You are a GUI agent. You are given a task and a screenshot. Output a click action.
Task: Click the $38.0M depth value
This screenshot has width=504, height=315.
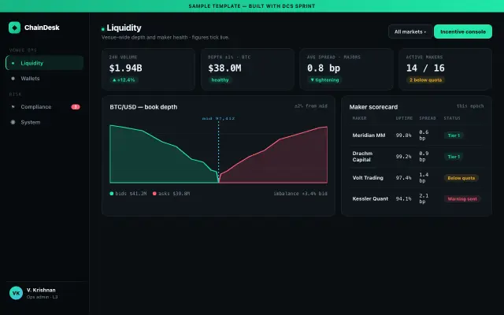click(224, 69)
